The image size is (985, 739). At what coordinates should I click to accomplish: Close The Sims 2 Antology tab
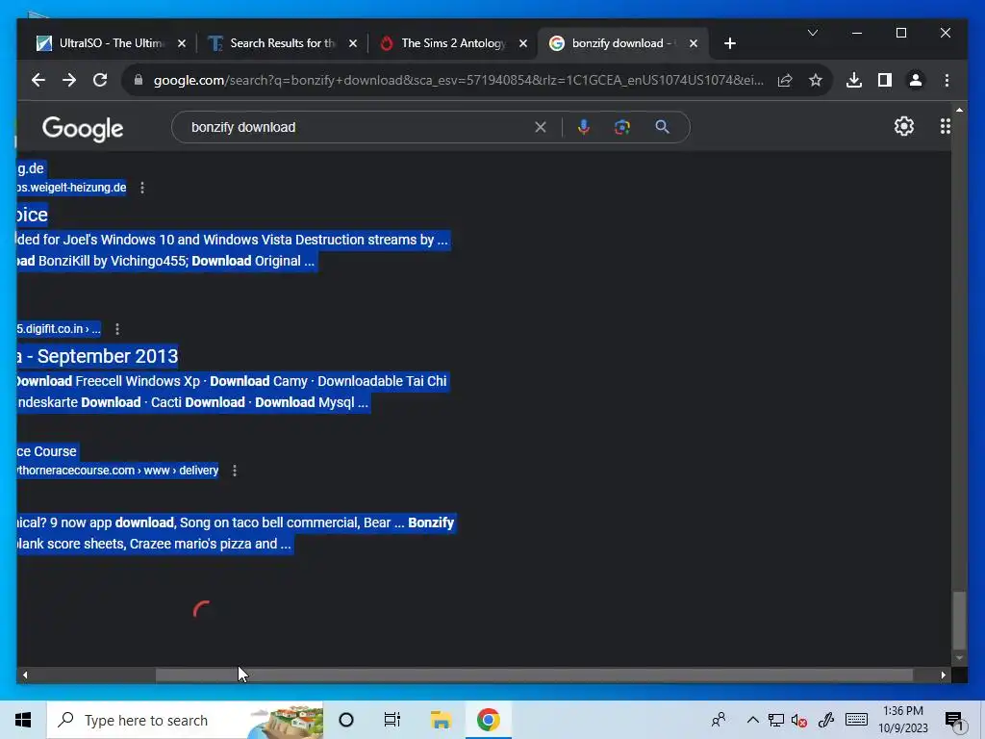click(x=523, y=43)
